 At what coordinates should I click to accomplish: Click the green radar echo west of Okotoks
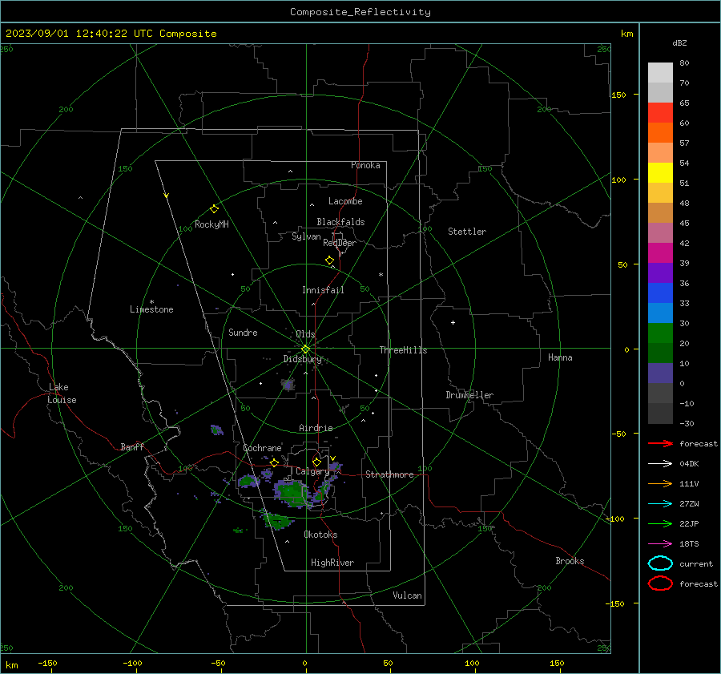278,521
